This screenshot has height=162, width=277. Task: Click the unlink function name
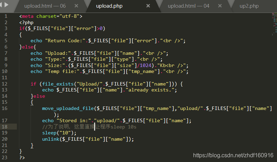pyautogui.click(x=51, y=139)
